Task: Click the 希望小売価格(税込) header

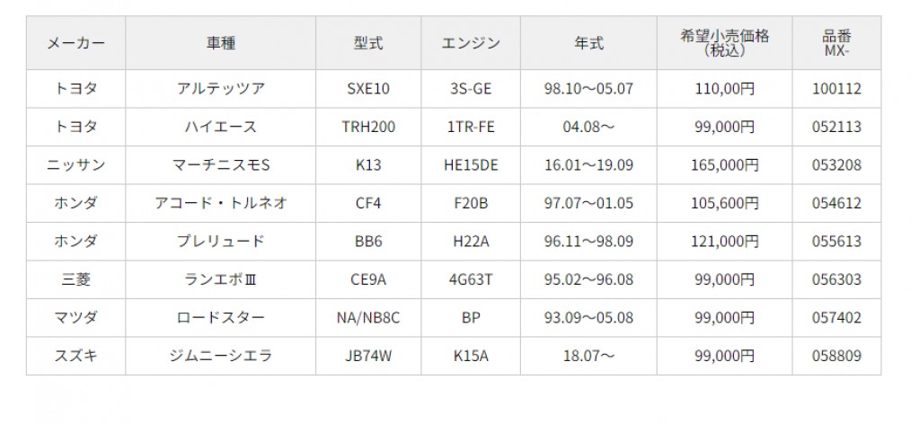Action: tap(724, 43)
